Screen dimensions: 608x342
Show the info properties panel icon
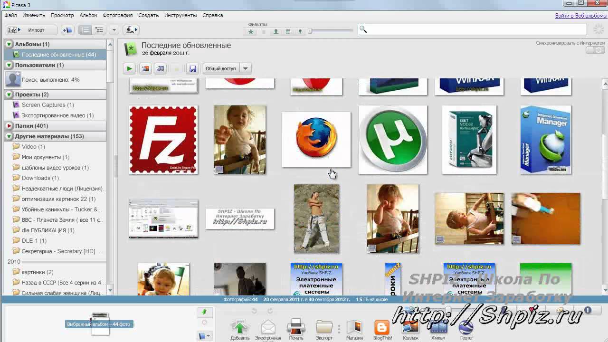tap(588, 310)
